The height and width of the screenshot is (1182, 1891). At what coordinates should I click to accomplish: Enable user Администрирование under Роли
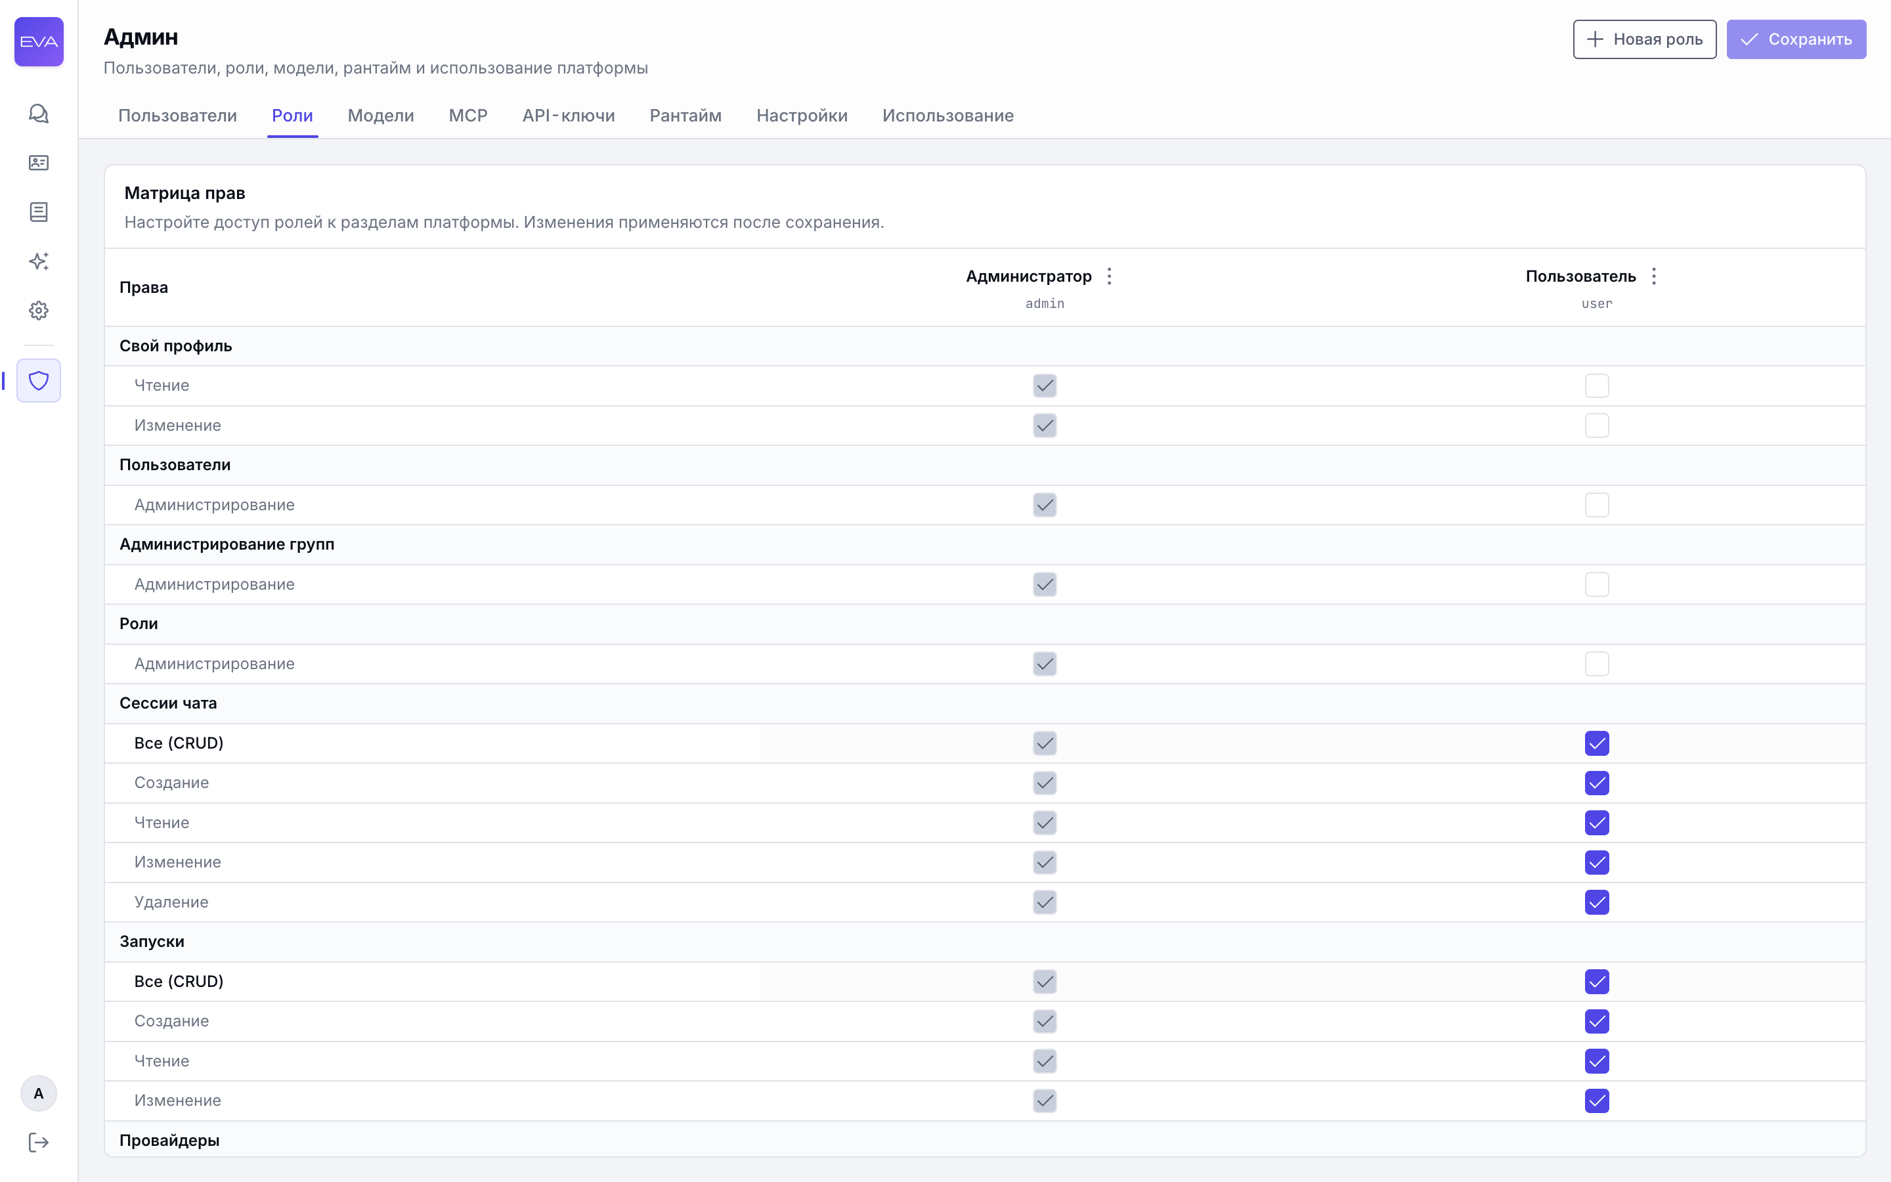(x=1596, y=664)
